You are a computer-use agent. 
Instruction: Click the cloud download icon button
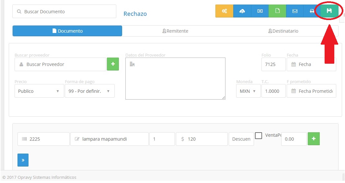pos(242,11)
